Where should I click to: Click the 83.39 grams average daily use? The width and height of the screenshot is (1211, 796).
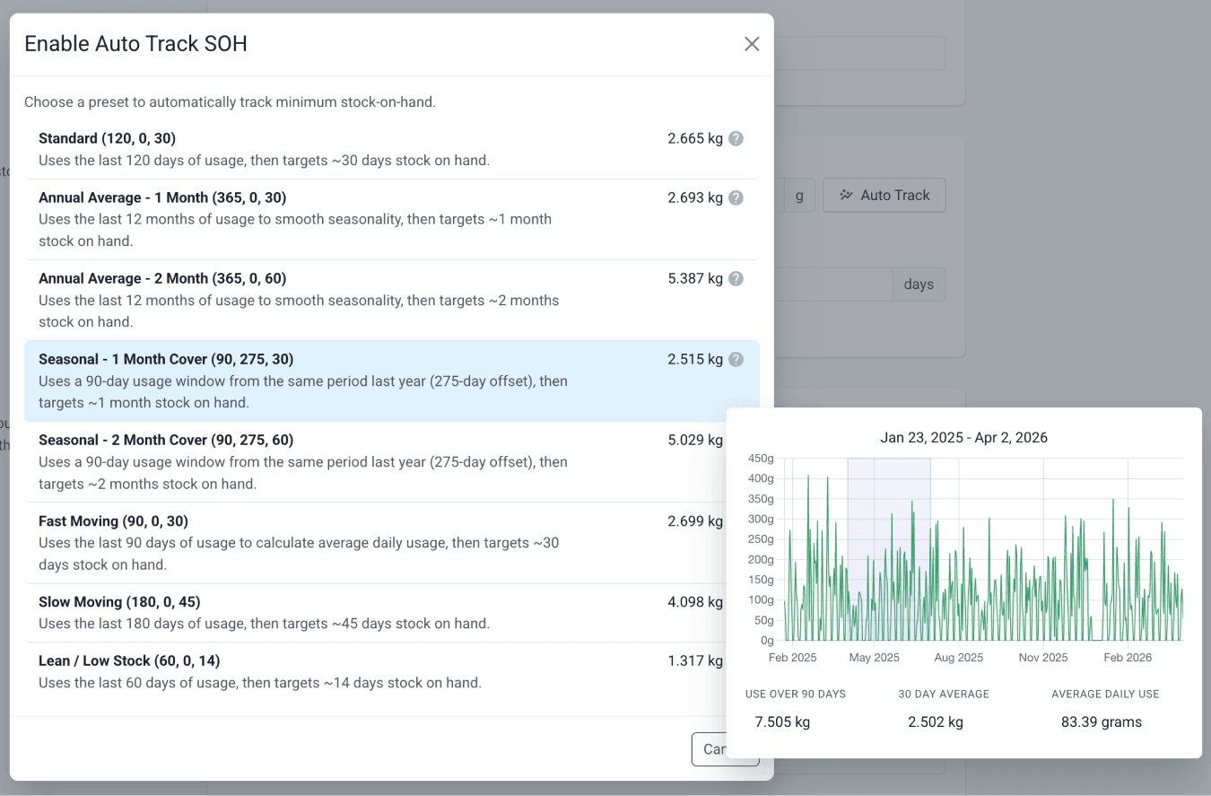pos(1102,722)
